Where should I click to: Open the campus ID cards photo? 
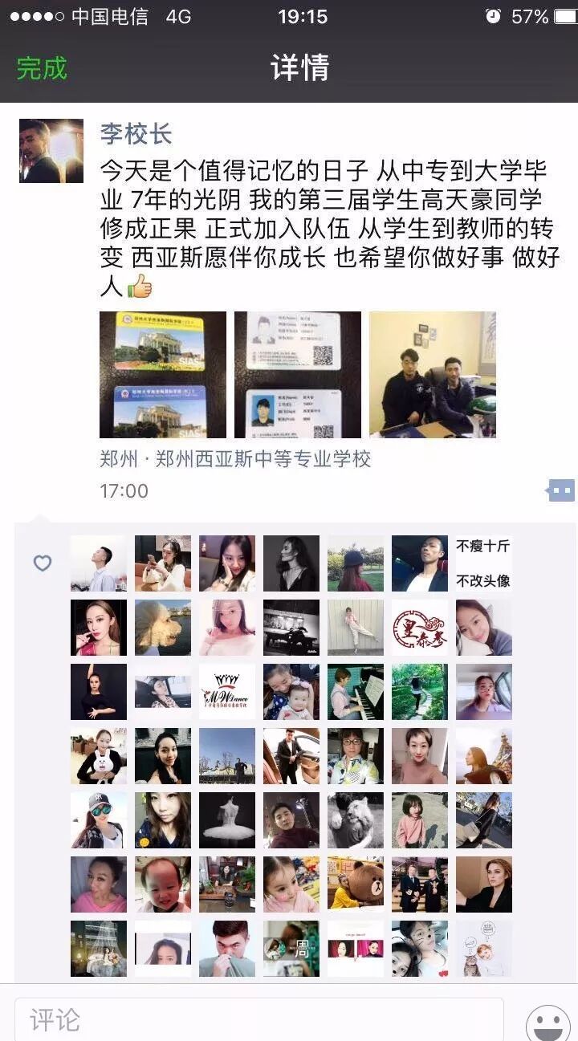tap(163, 375)
